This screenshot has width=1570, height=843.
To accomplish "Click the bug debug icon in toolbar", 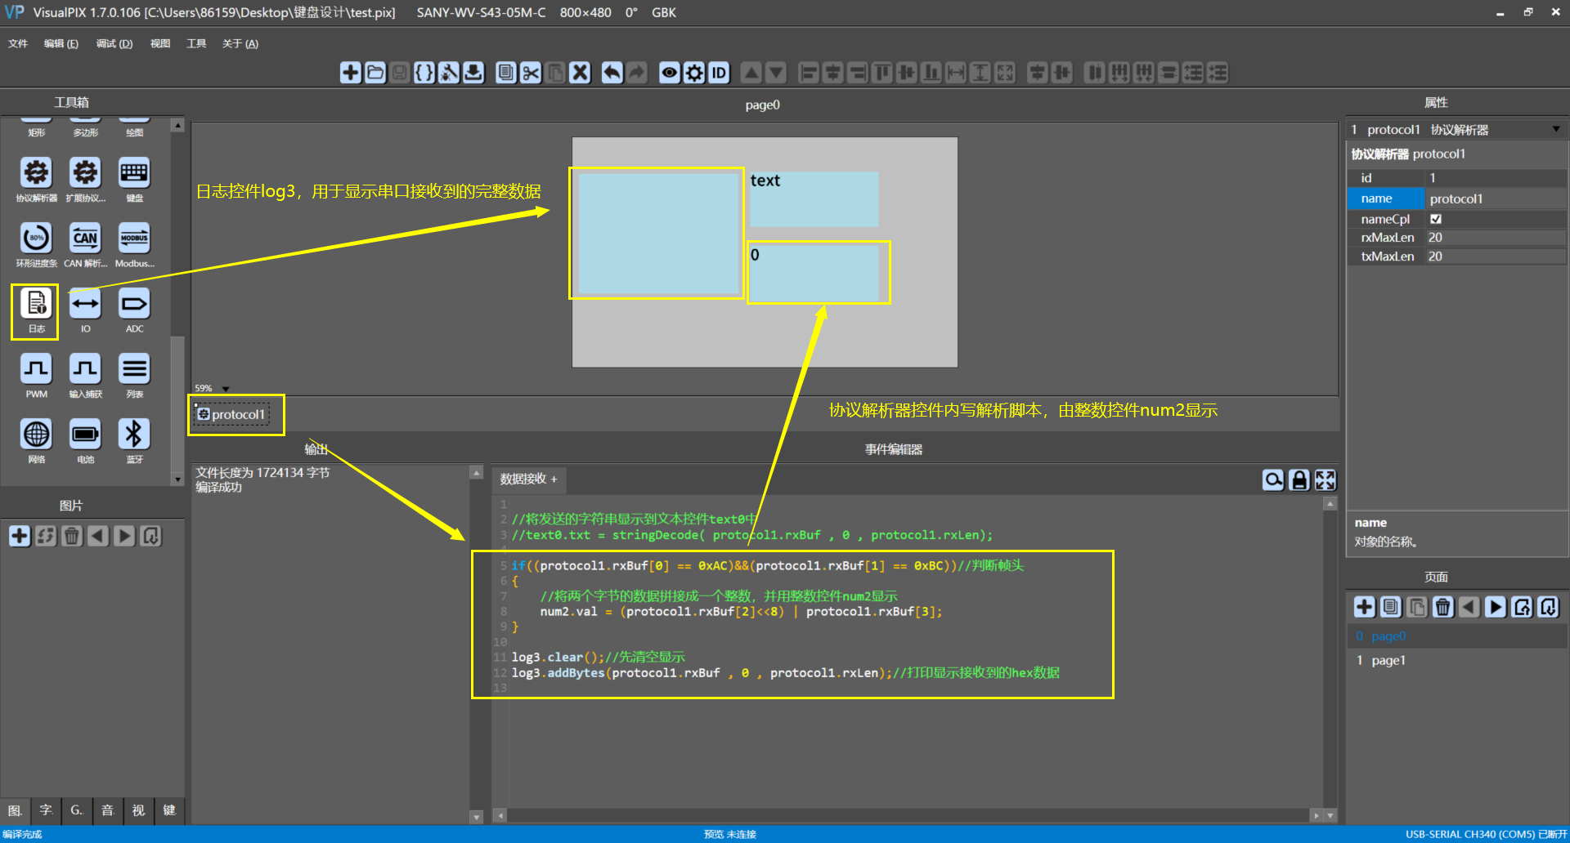I will point(449,73).
